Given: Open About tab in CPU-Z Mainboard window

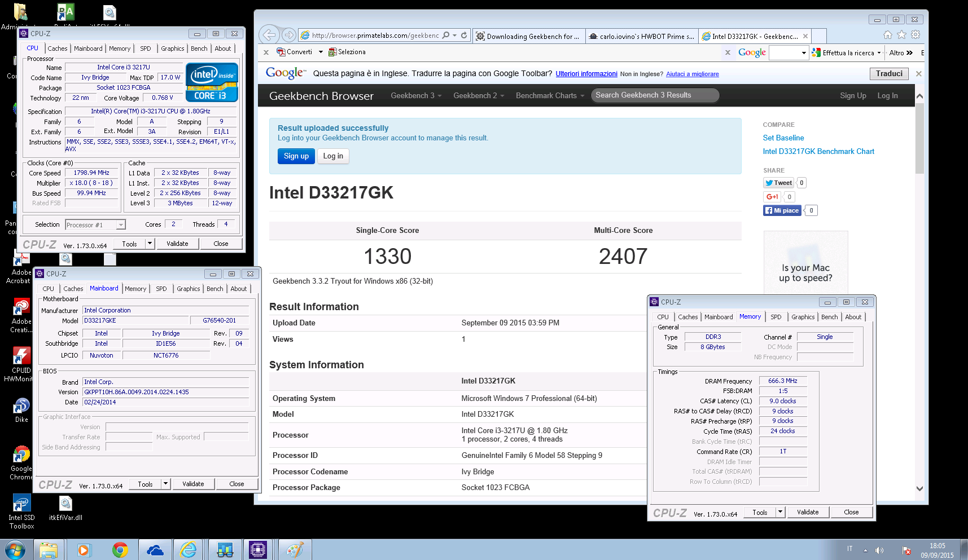Looking at the screenshot, I should point(239,289).
